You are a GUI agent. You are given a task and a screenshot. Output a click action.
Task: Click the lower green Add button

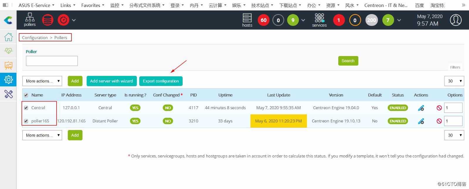[75, 135]
